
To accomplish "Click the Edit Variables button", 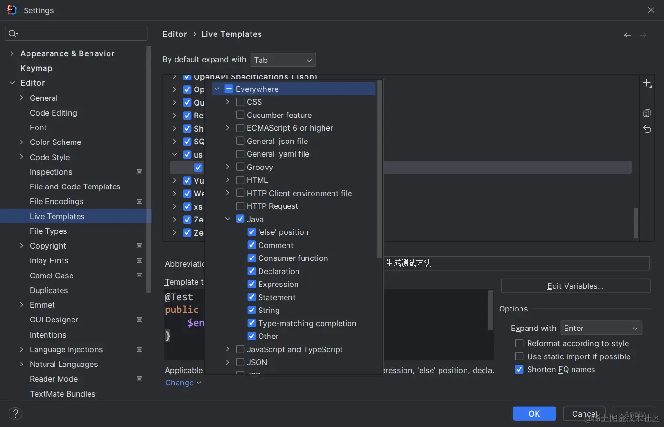I will [575, 286].
